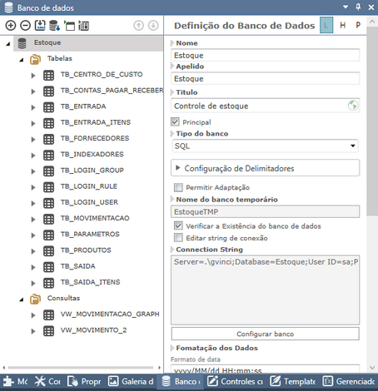378x391 pixels.
Task: Click the Nome input field containing Estoque
Action: click(265, 55)
